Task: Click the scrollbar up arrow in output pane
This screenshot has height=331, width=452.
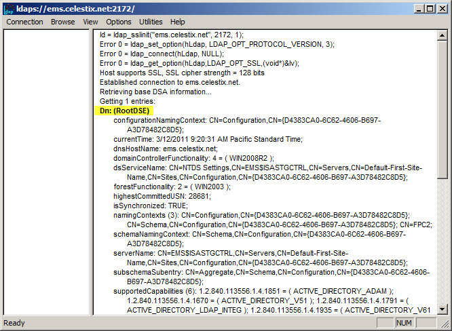Action: (442, 37)
